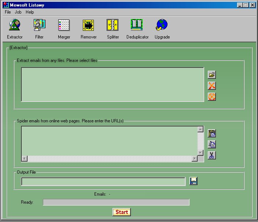Screen dimensions: 258x222
Task: Click the Upgrade globe icon
Action: point(162,25)
